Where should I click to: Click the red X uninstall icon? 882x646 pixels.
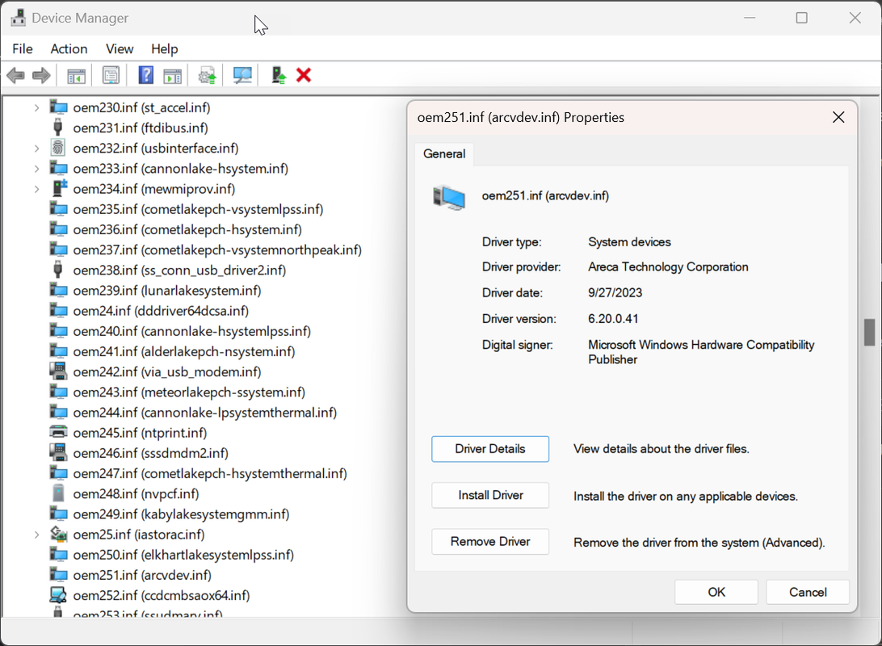(x=304, y=75)
